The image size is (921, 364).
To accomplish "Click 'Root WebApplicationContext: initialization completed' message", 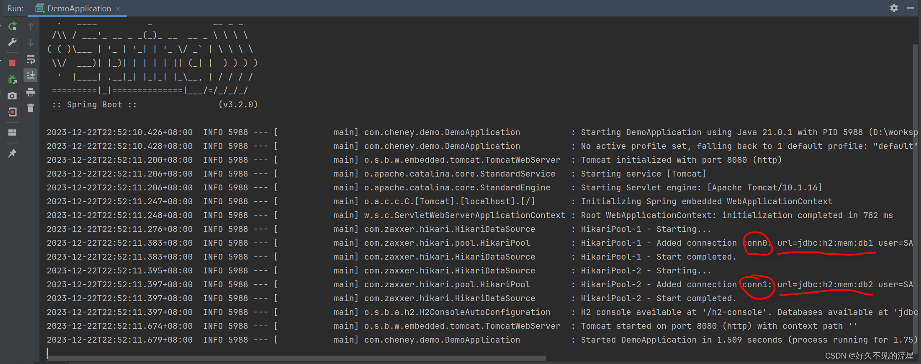I will pos(737,215).
